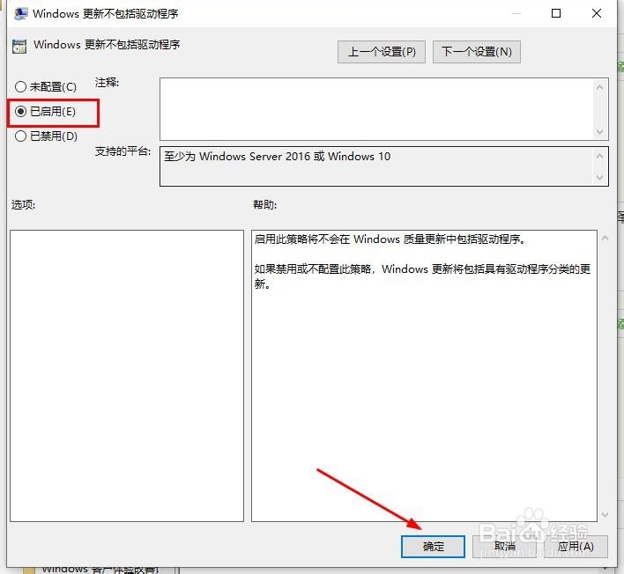This screenshot has height=574, width=624.
Task: Click down arrow of 帮助 panel scrollbar
Action: pos(605,514)
